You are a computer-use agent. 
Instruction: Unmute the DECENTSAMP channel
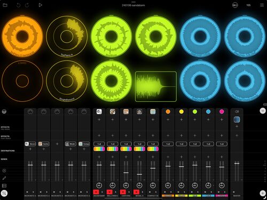pyautogui.click(x=96, y=192)
